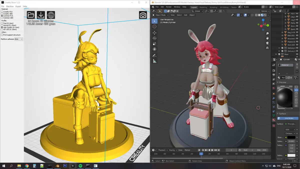Hide Belt.005 using its eye icon
This screenshot has width=300, height=169.
click(x=297, y=36)
